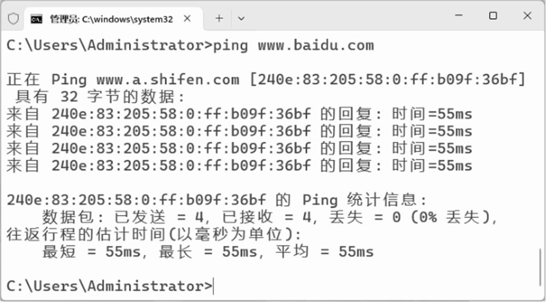546x302 pixels.
Task: Open a new tab with the plus button
Action: (x=219, y=18)
